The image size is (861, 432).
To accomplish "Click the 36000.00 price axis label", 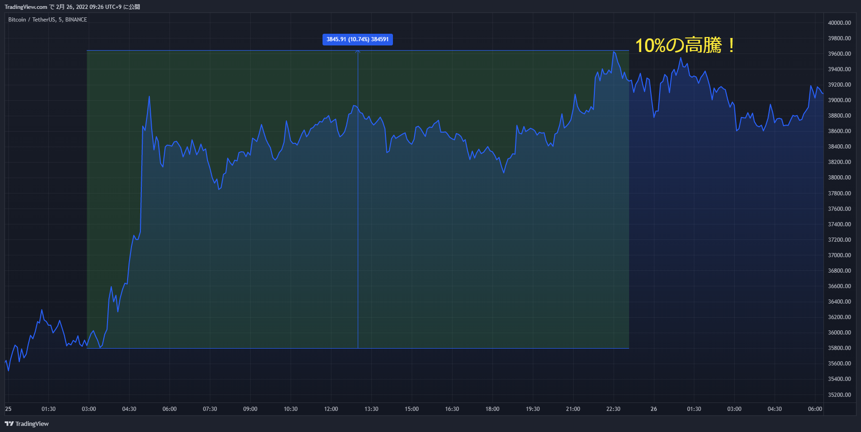I will (x=839, y=333).
